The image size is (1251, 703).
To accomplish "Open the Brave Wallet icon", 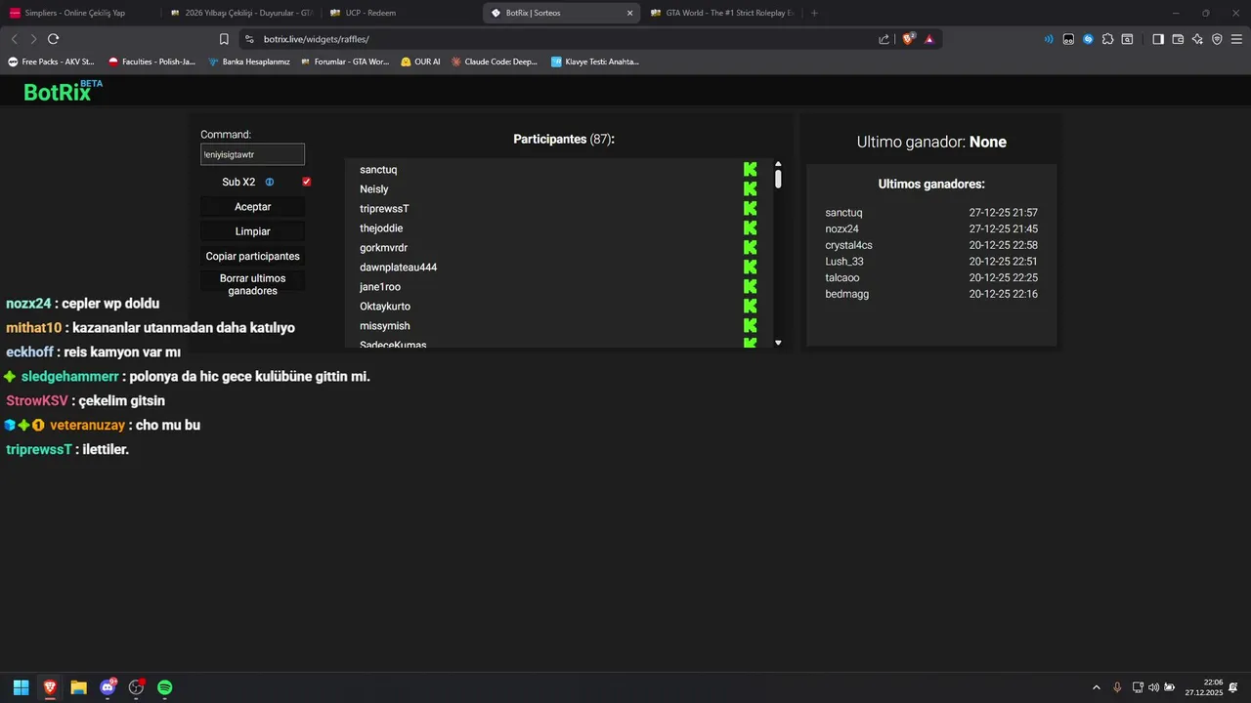I will coord(1178,39).
